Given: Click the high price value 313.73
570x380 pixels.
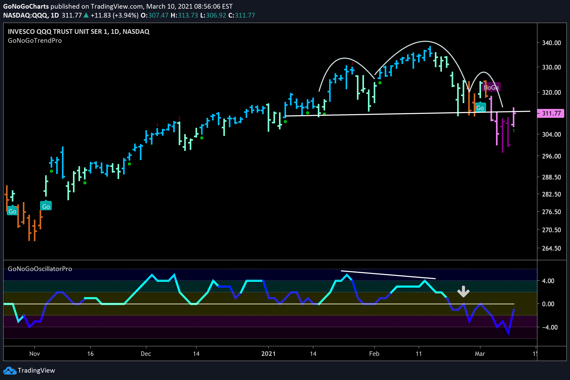Looking at the screenshot, I should point(188,15).
